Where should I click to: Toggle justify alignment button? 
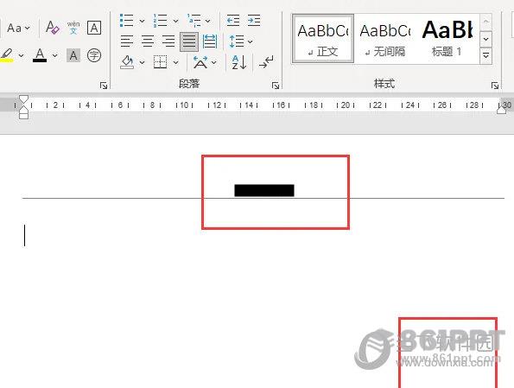[x=189, y=41]
